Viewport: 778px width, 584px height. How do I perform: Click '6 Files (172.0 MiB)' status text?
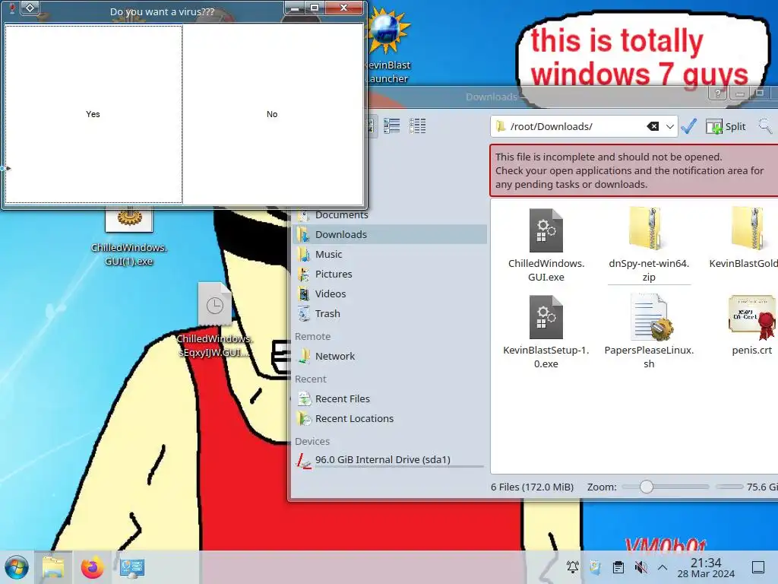(x=532, y=487)
